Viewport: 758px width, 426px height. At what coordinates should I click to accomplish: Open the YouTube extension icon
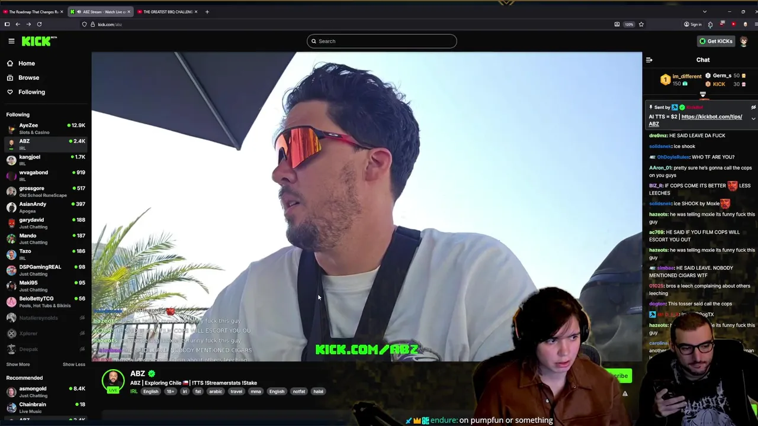[x=733, y=24]
